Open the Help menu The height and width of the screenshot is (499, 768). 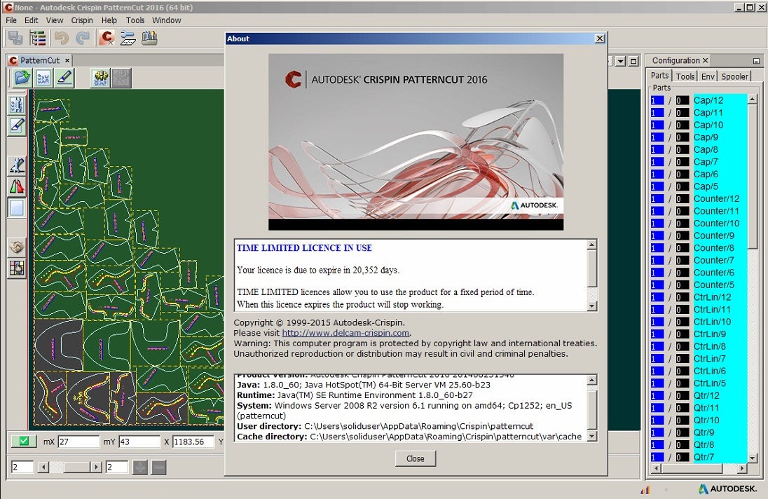109,20
